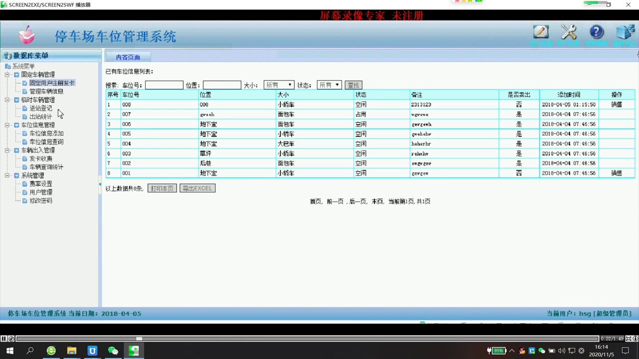Open 费率设置 menu item
Image resolution: width=639 pixels, height=359 pixels.
click(x=40, y=184)
